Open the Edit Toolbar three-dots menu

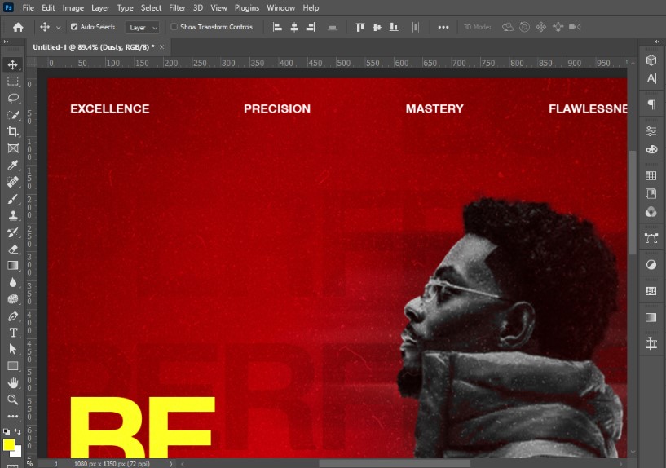(13, 416)
